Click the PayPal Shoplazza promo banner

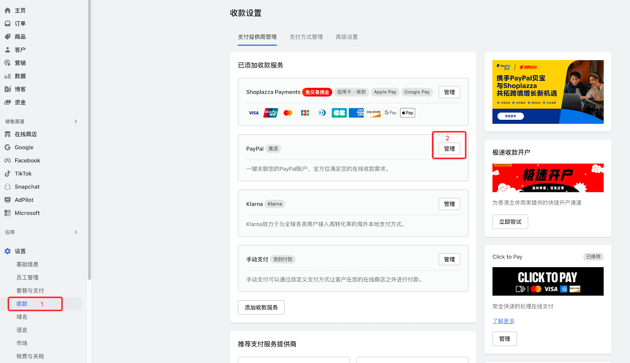pyautogui.click(x=548, y=92)
